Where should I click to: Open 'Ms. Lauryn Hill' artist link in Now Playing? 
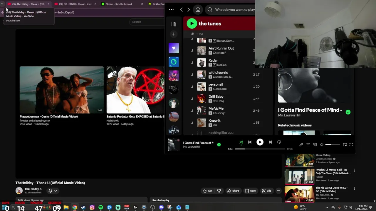tap(289, 115)
